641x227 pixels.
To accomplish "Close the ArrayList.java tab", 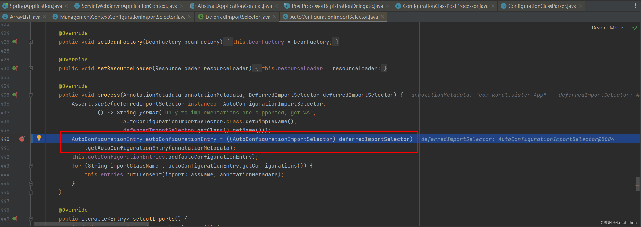I will pyautogui.click(x=45, y=17).
